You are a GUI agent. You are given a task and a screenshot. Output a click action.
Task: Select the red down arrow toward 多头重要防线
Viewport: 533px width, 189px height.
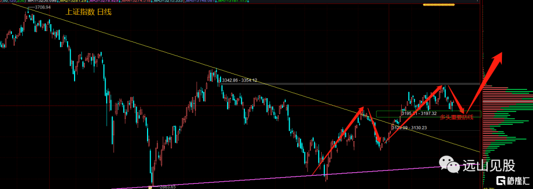click(x=456, y=99)
